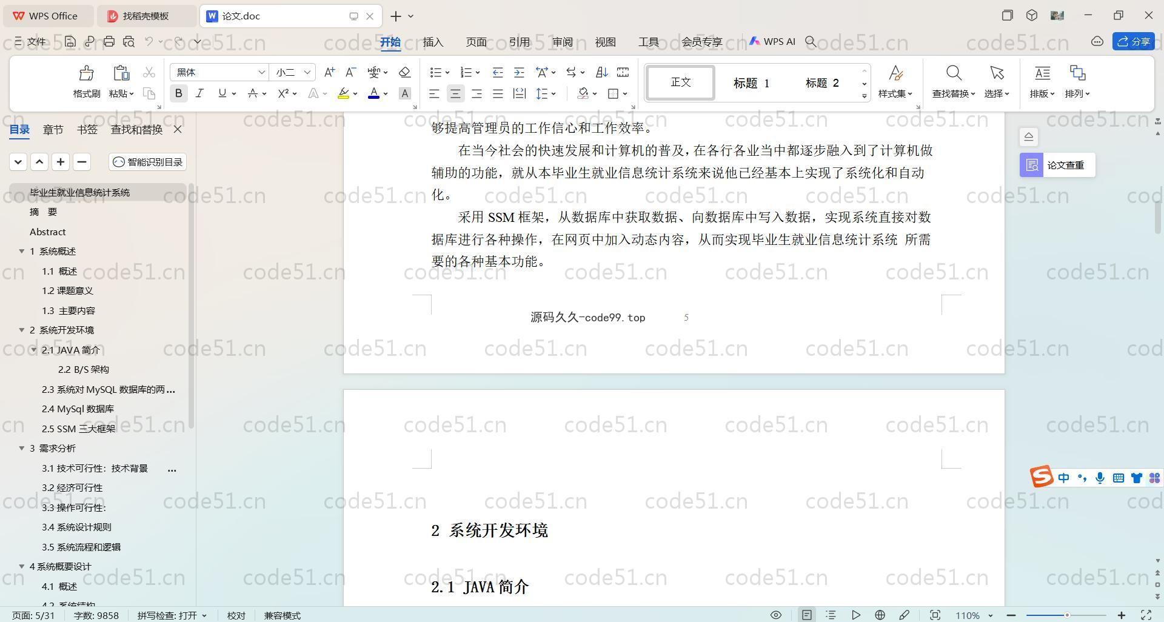Toggle spell check (拼写检查) in status bar

pos(172,615)
